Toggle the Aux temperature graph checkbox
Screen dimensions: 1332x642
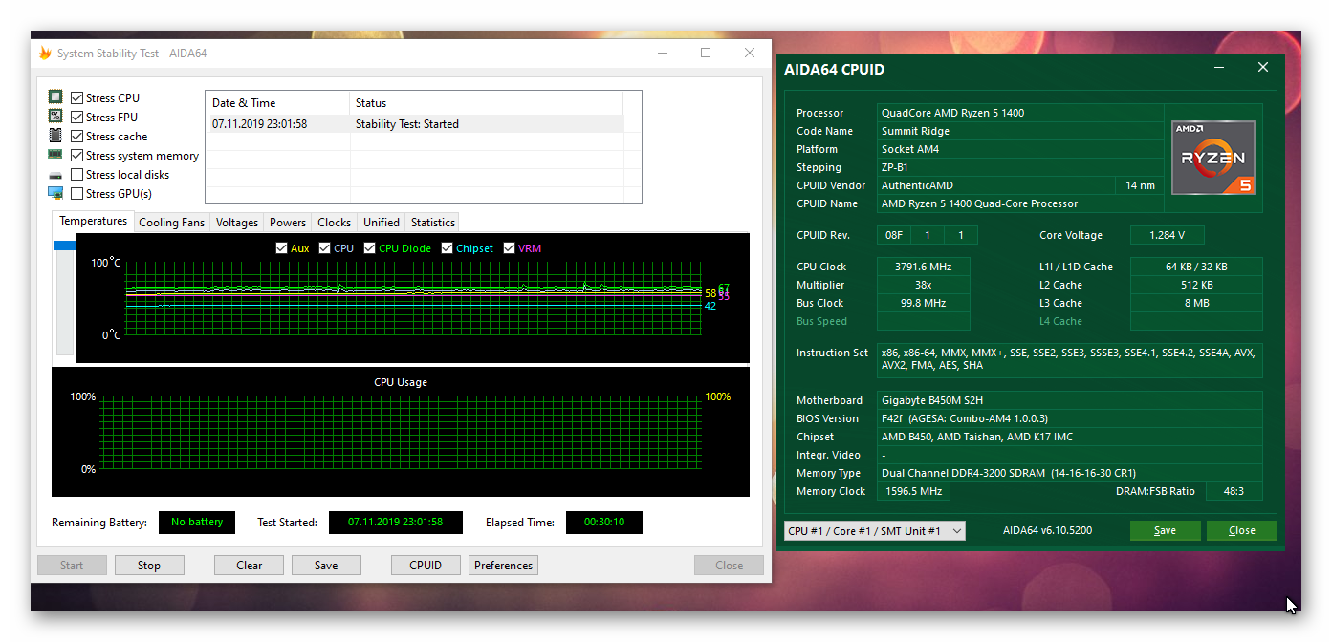tap(281, 248)
